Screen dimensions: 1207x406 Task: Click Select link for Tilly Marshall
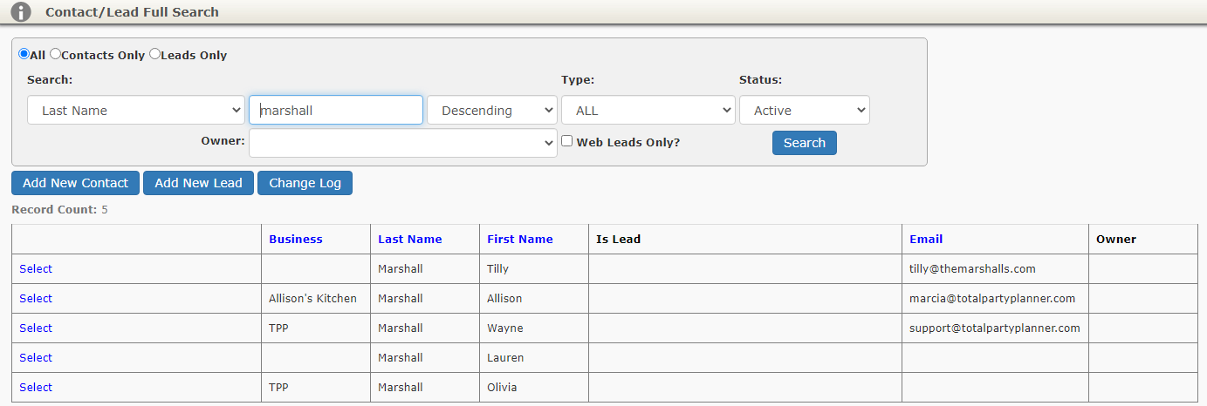pos(36,268)
